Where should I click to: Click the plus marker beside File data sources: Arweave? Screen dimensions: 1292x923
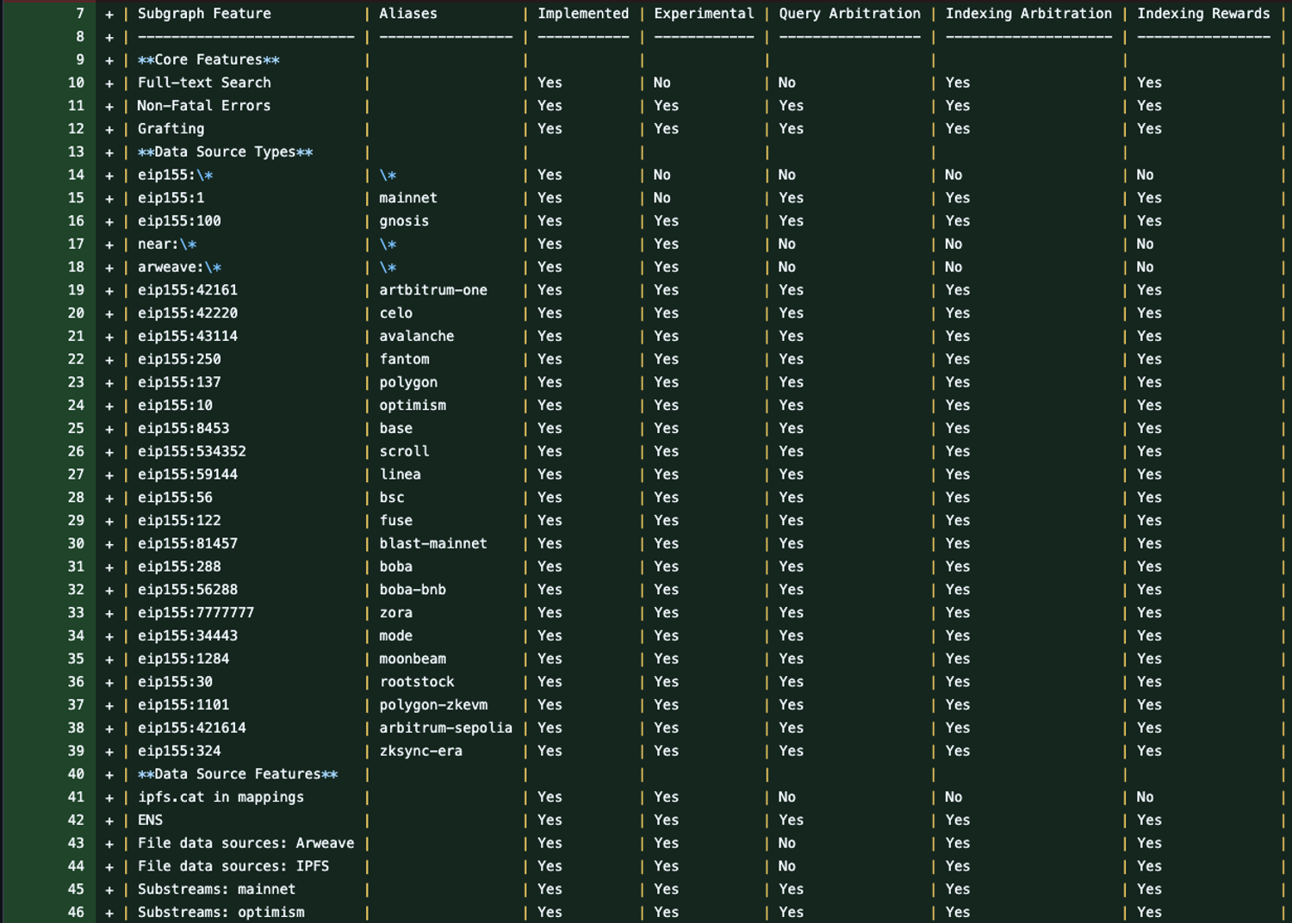tap(109, 843)
